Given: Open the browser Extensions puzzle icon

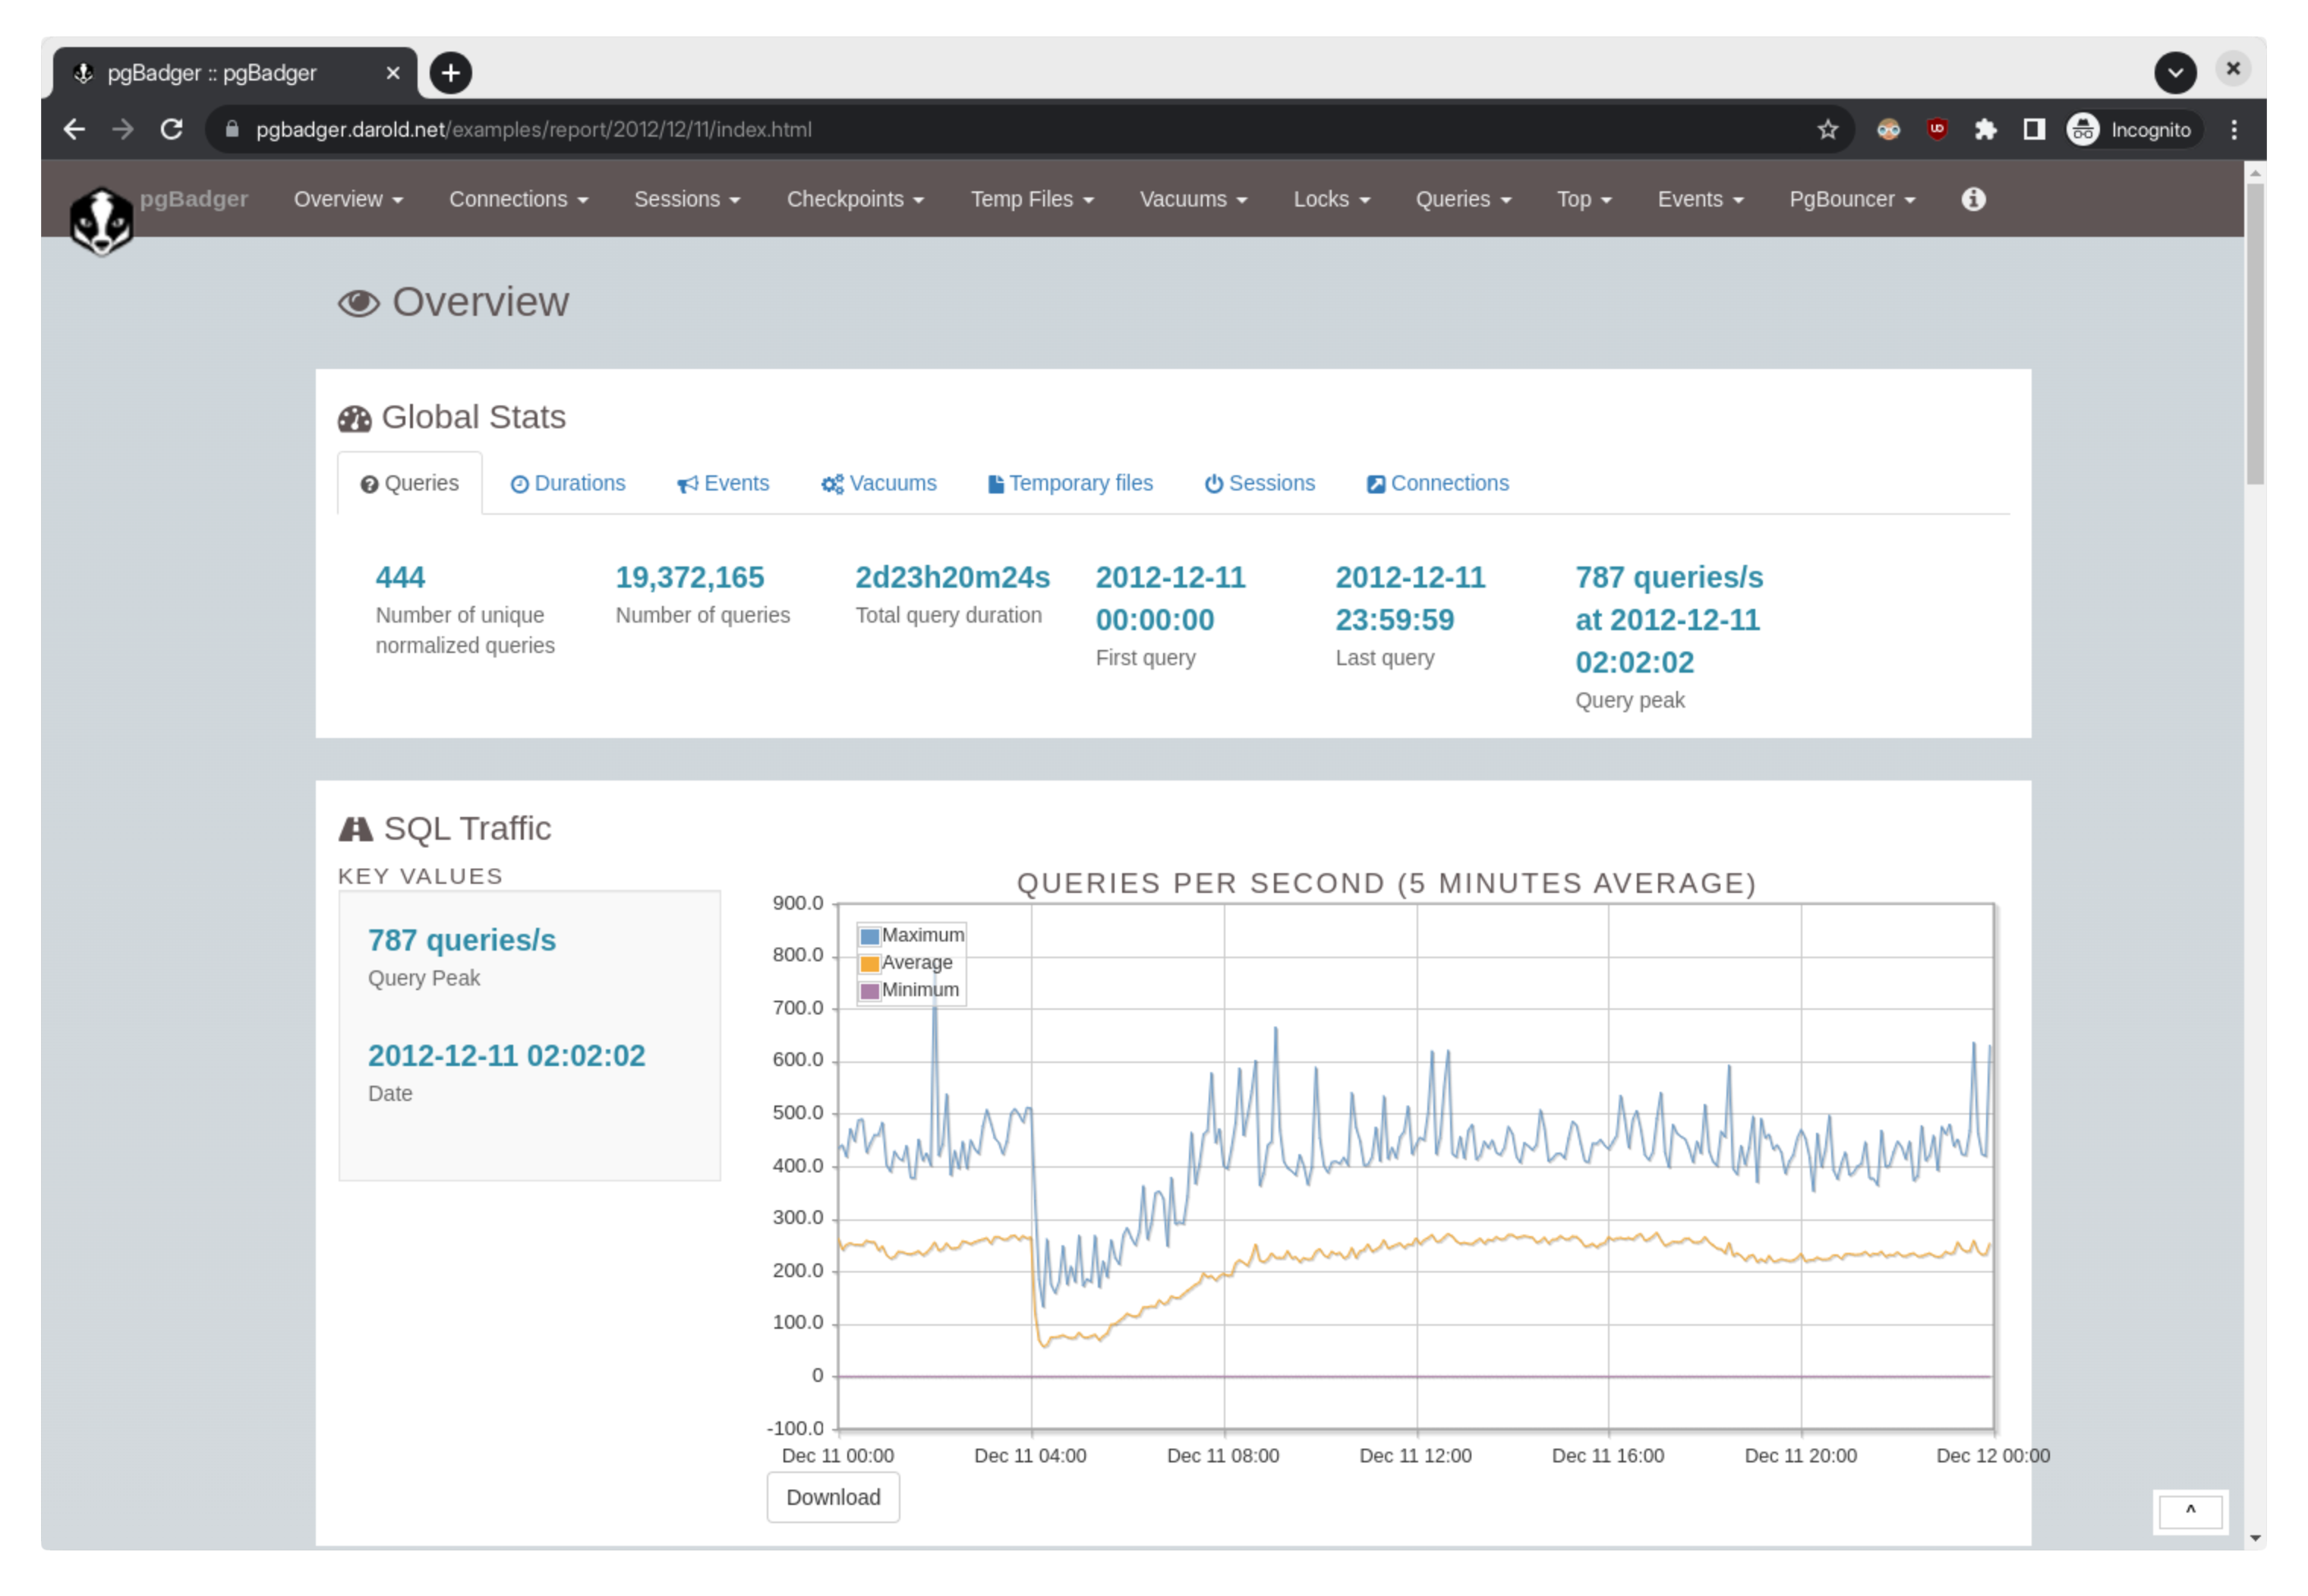Looking at the screenshot, I should (x=1985, y=130).
